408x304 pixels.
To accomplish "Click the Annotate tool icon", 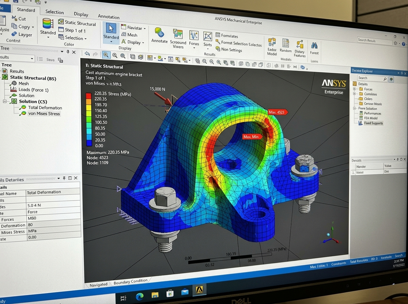I will pos(159,33).
